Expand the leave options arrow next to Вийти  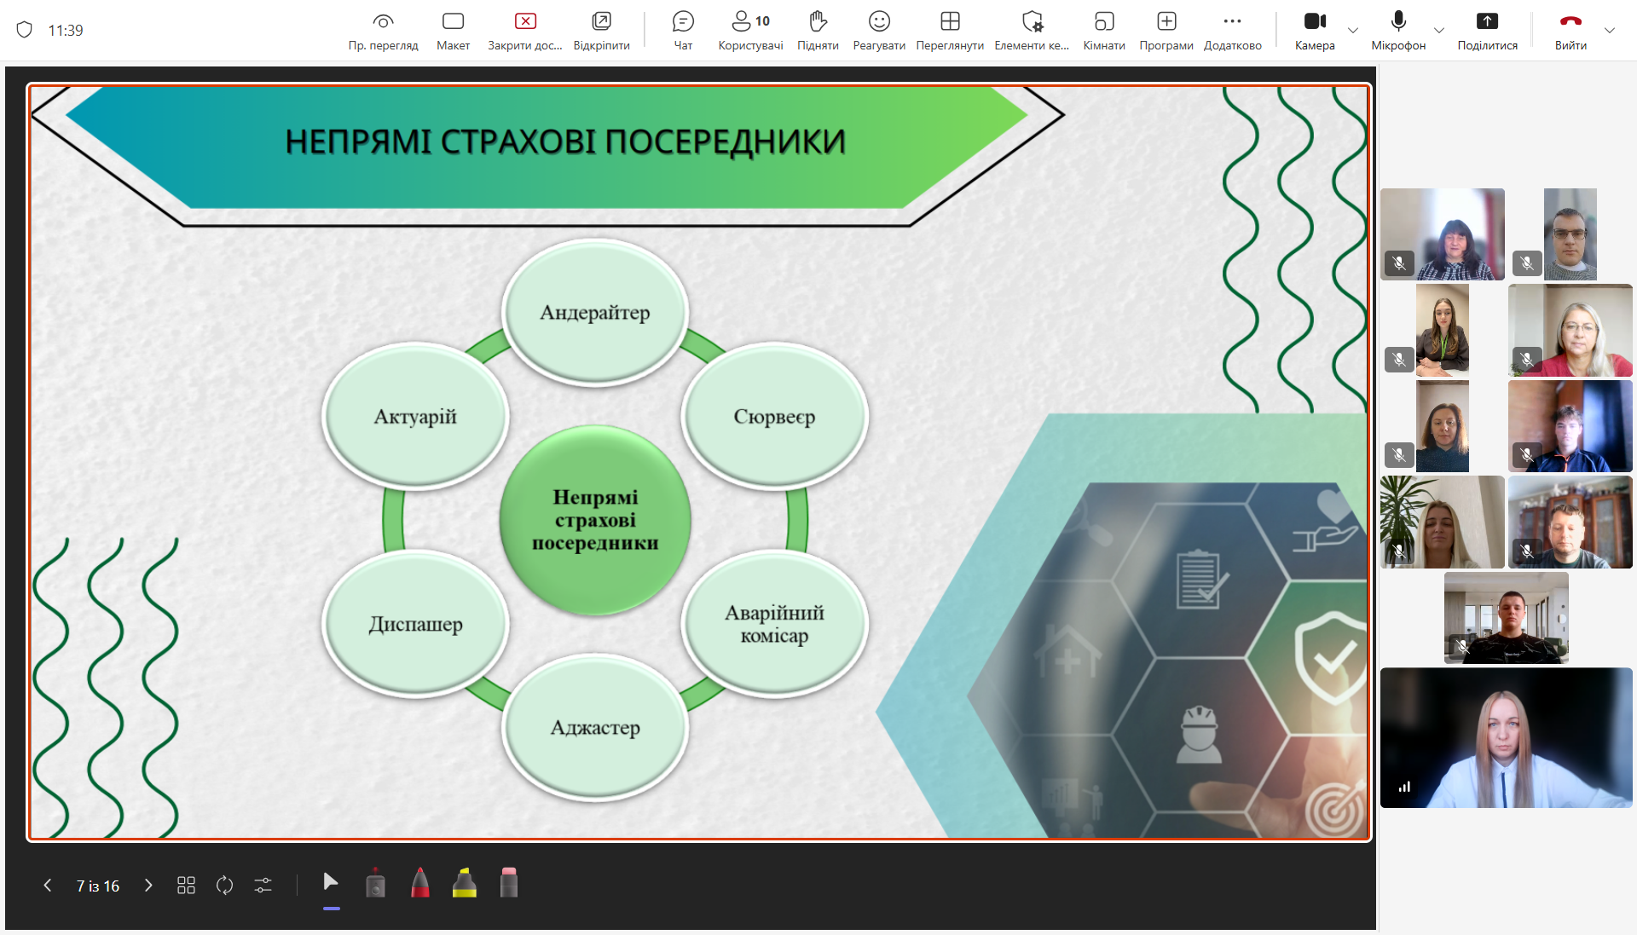(1610, 31)
